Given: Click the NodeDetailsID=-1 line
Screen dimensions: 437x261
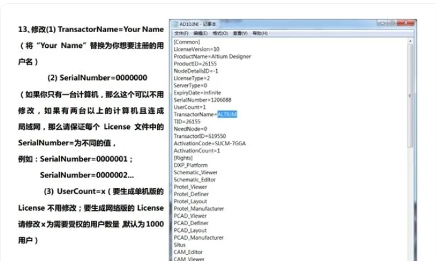Looking at the screenshot, I should (196, 71).
